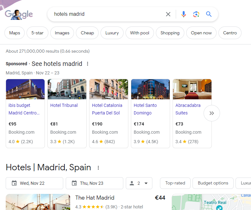Viewport: 251px width, 210px height.
Task: Select the Maps filter chip
Action: [15, 33]
